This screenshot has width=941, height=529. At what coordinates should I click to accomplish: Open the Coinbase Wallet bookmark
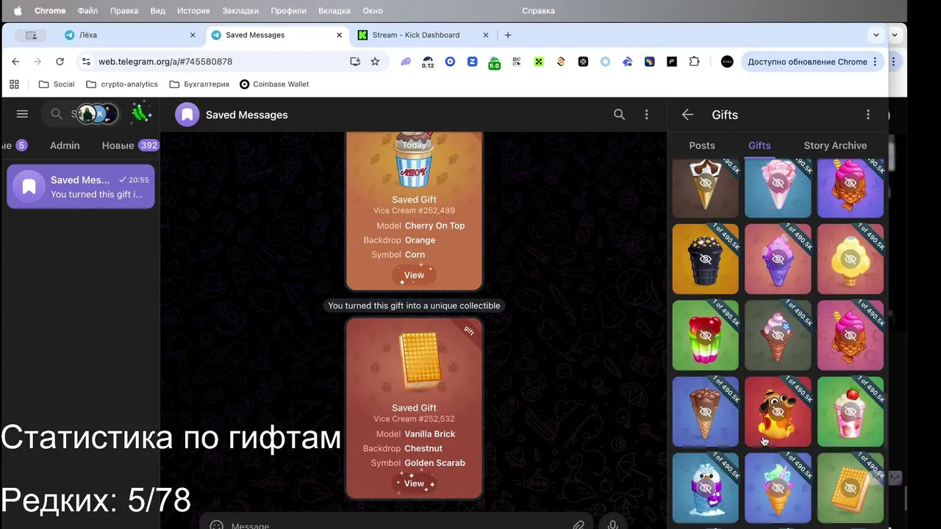(x=274, y=84)
